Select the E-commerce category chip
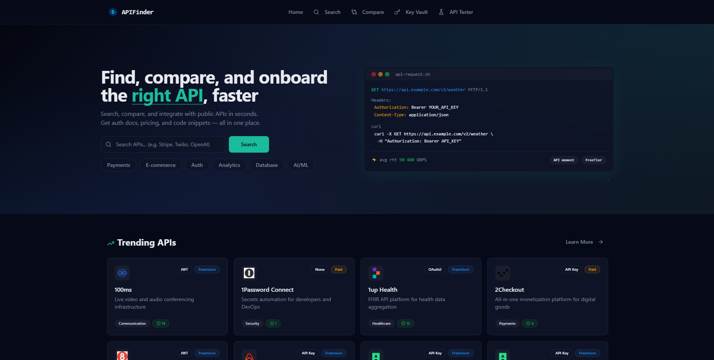The image size is (714, 360). point(161,165)
